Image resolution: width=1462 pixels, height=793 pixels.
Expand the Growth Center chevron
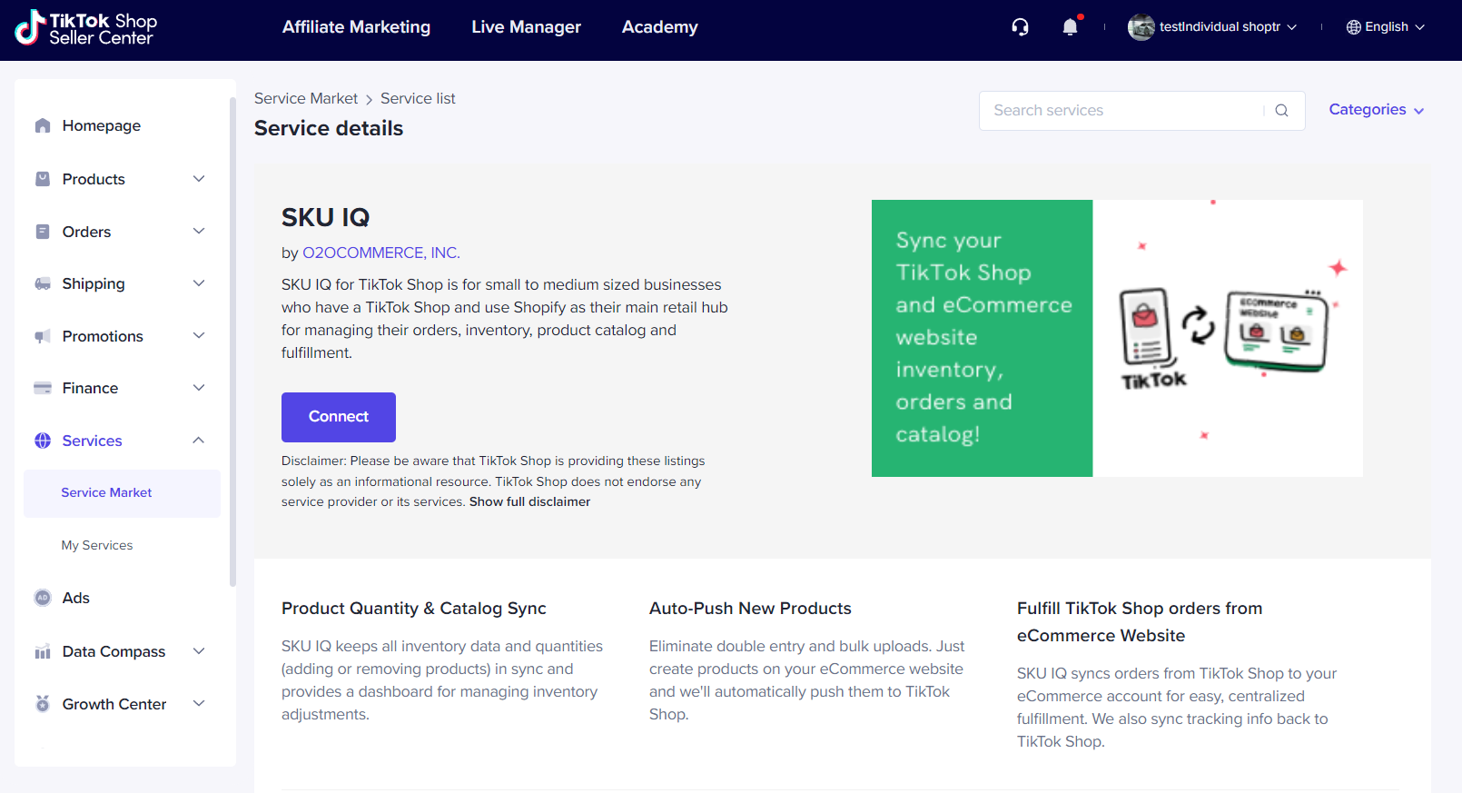199,703
